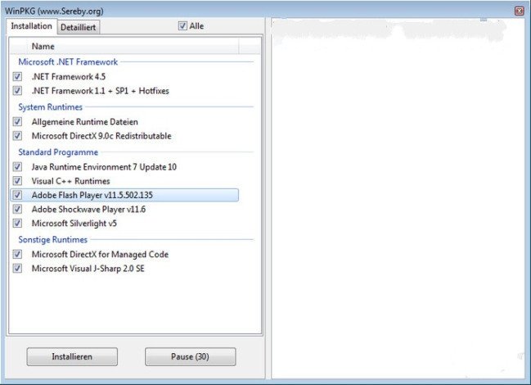Select the Standard Programme group header

(58, 152)
